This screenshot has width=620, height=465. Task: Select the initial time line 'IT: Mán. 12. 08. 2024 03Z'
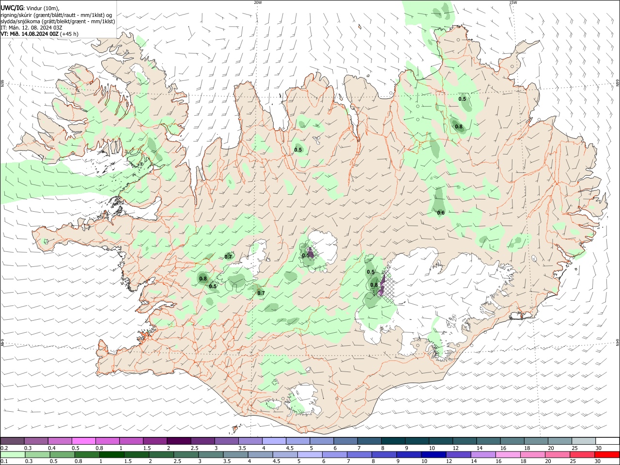coord(31,28)
